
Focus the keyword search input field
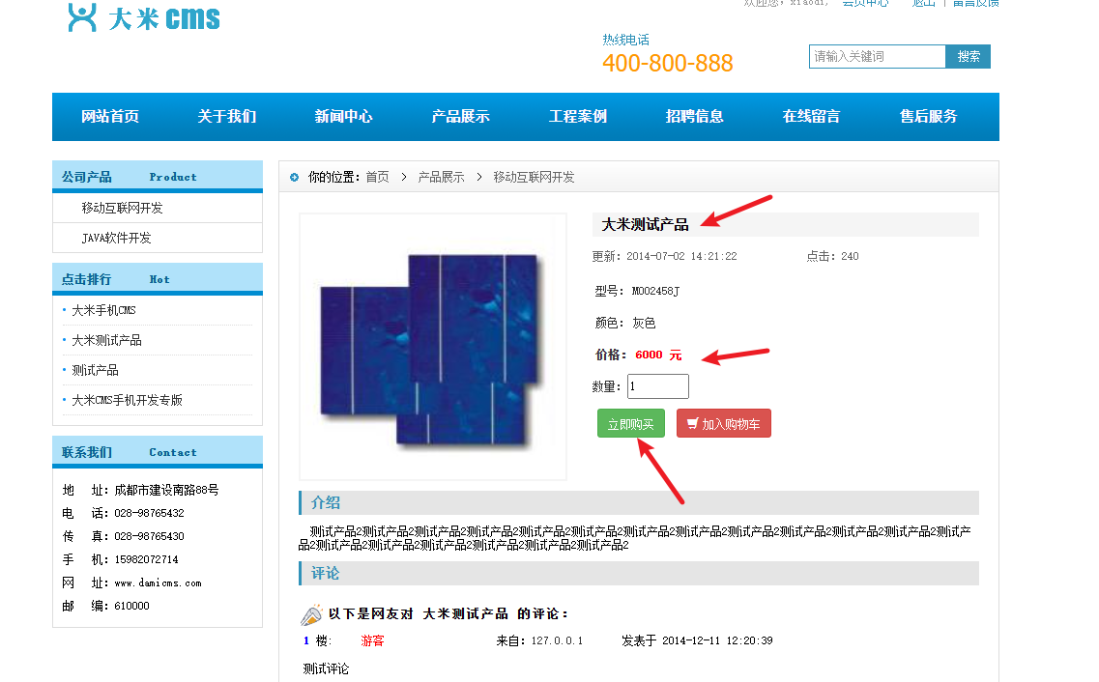[877, 57]
